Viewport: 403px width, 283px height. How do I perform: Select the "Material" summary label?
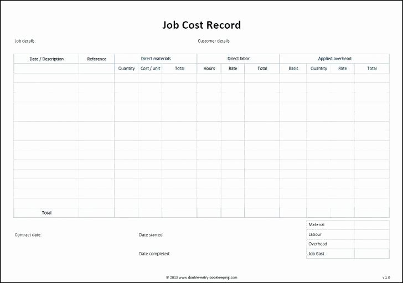(x=316, y=225)
